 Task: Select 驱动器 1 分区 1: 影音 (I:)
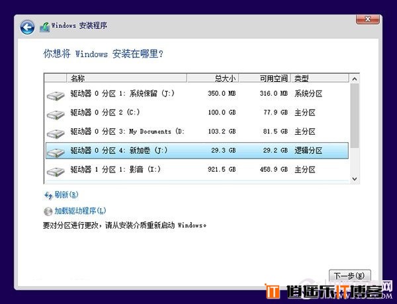click(x=197, y=169)
